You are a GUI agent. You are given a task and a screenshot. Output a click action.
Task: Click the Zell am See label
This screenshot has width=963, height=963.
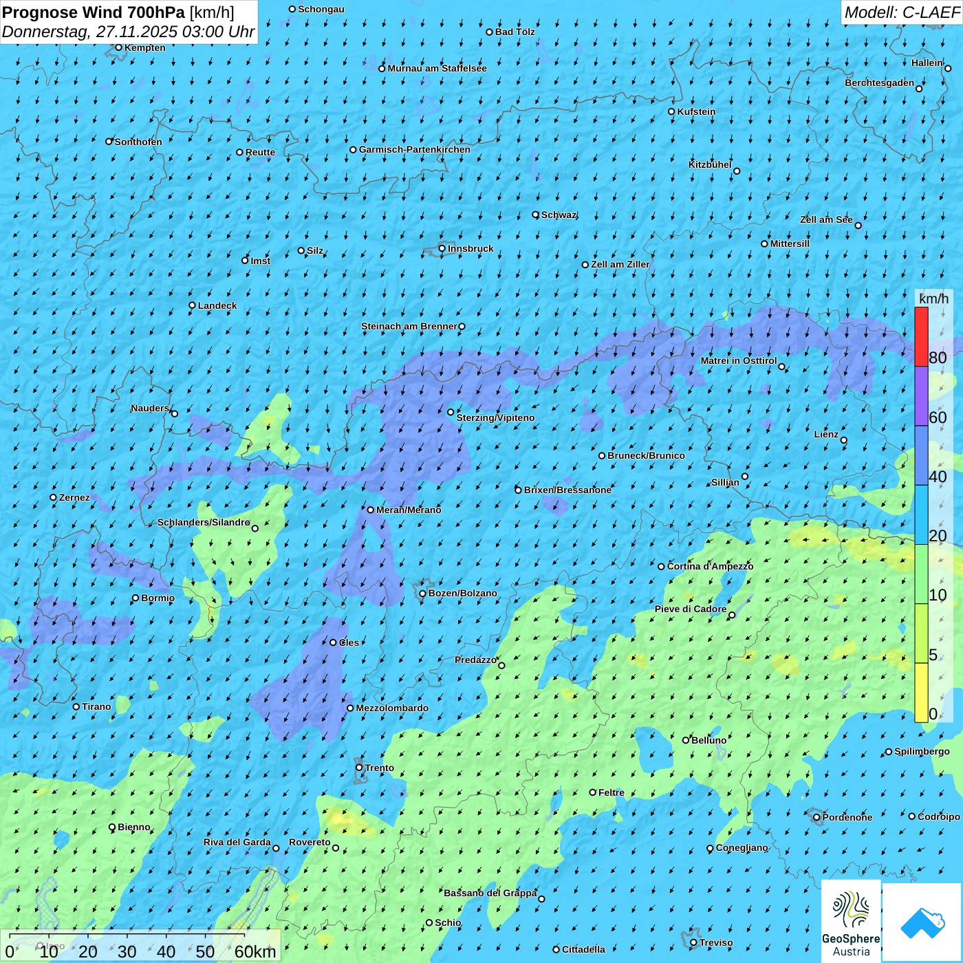826,219
